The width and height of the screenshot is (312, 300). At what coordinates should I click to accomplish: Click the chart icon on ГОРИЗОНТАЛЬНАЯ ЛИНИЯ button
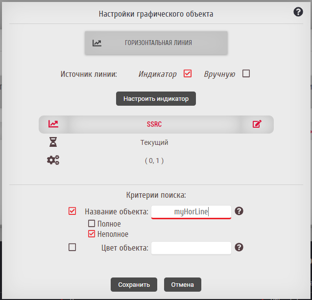[x=97, y=43]
